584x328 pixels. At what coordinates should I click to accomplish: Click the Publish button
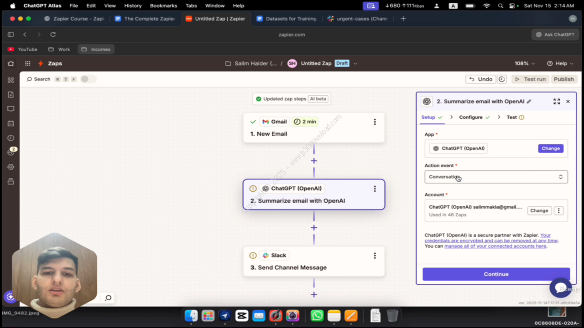563,79
